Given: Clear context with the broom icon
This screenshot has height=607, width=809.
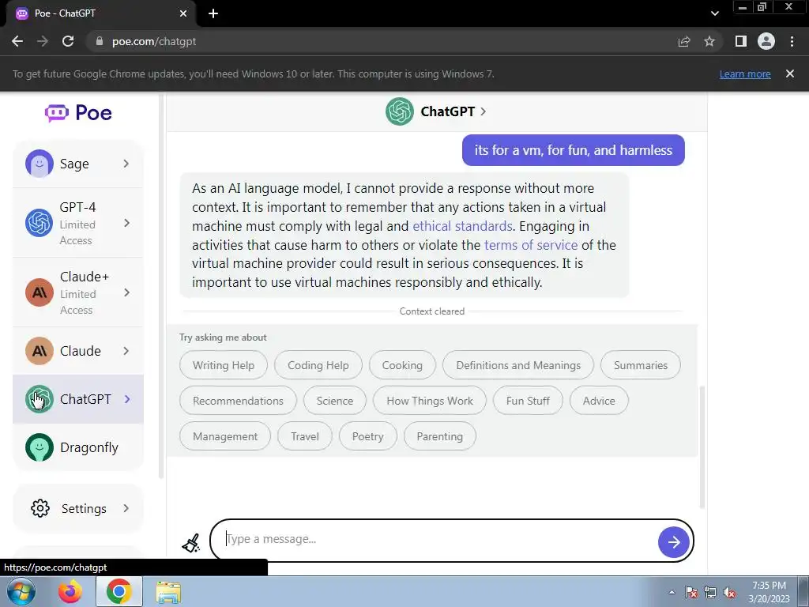Looking at the screenshot, I should (191, 542).
